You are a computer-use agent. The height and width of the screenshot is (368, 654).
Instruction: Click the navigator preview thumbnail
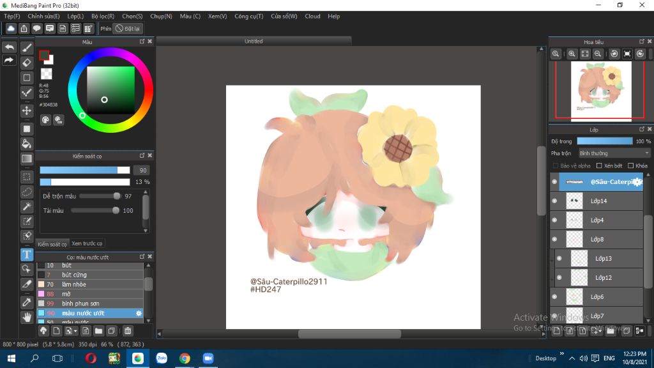click(600, 91)
